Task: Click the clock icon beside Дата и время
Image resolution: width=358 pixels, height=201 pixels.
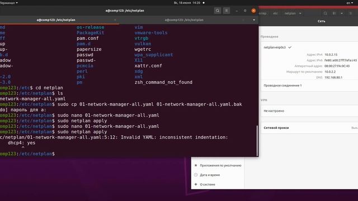Action: tap(196, 175)
